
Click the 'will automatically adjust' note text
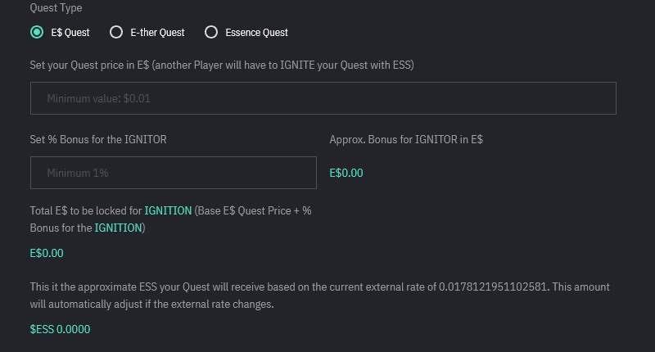click(x=151, y=305)
